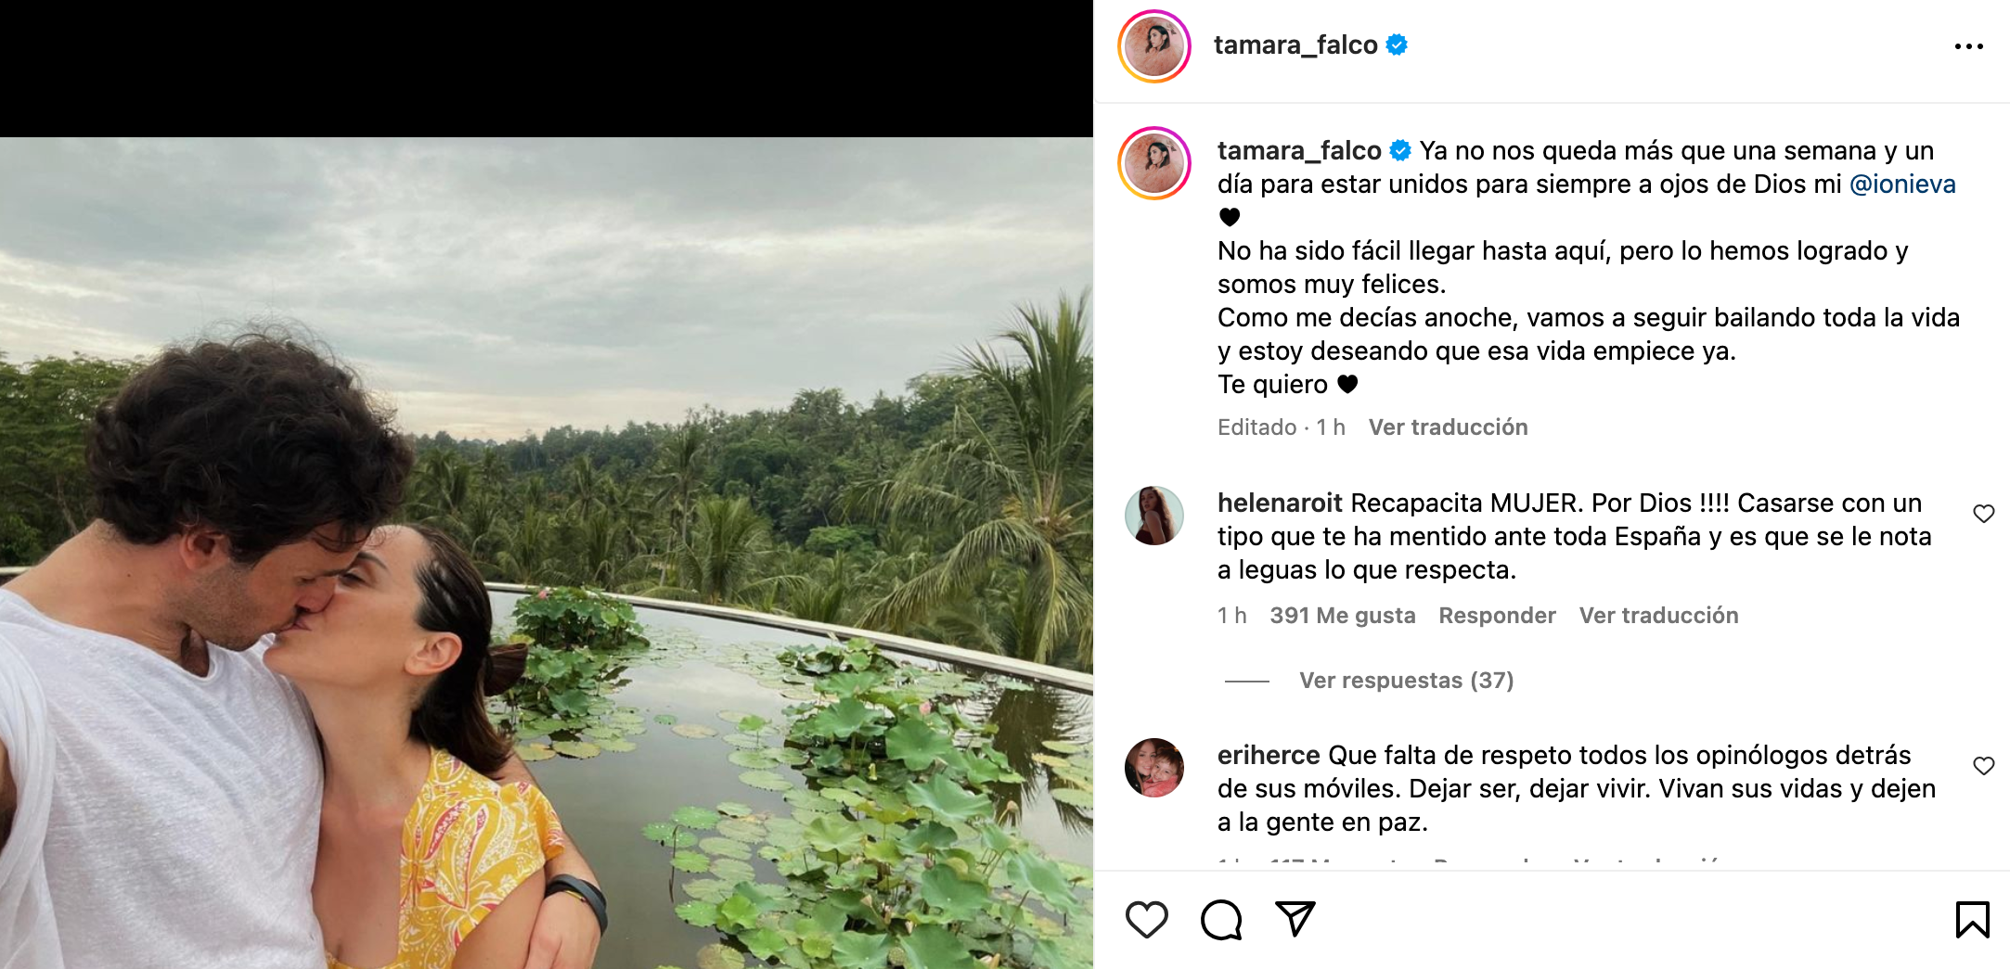Open the comment bubble icon
The height and width of the screenshot is (969, 2010).
pos(1220,919)
